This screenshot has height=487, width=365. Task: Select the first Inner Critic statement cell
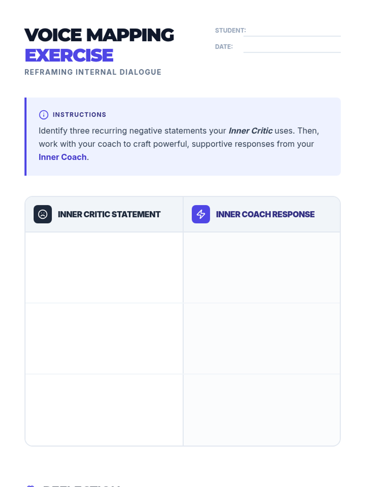[104, 268]
